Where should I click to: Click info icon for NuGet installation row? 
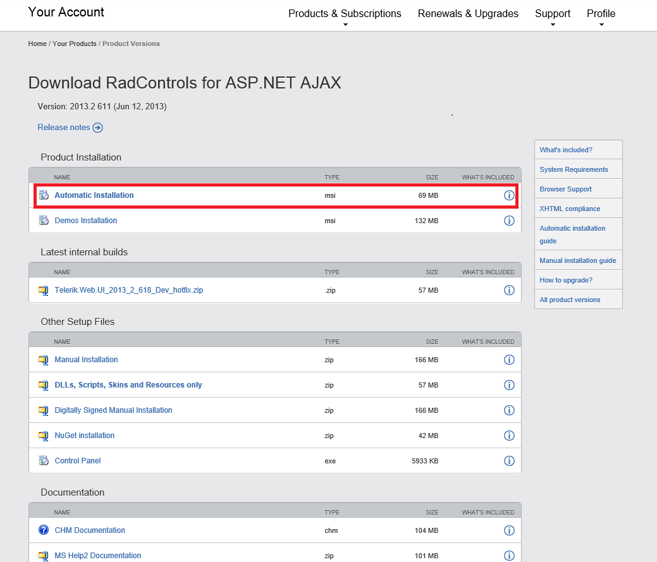(509, 436)
